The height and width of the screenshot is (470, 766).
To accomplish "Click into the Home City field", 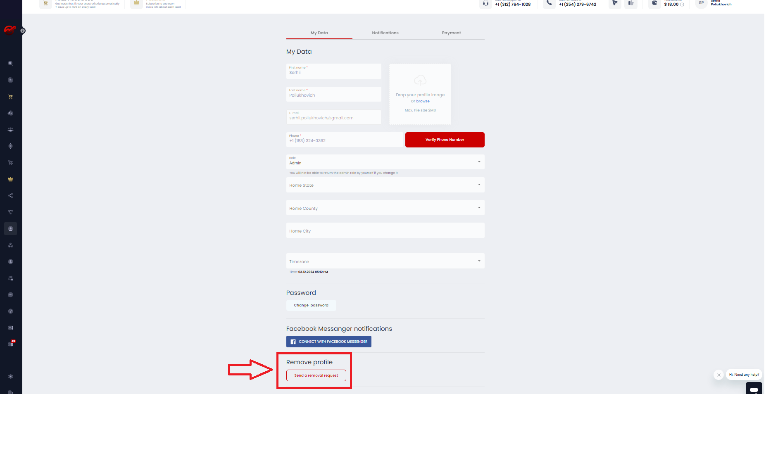I will [385, 230].
